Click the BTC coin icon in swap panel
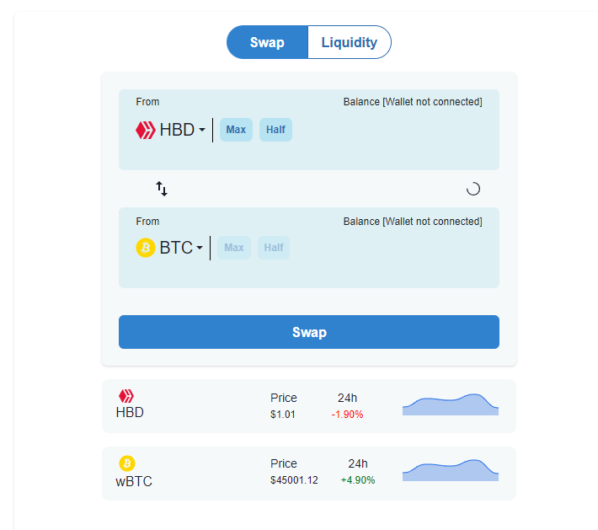598x530 pixels. 146,248
